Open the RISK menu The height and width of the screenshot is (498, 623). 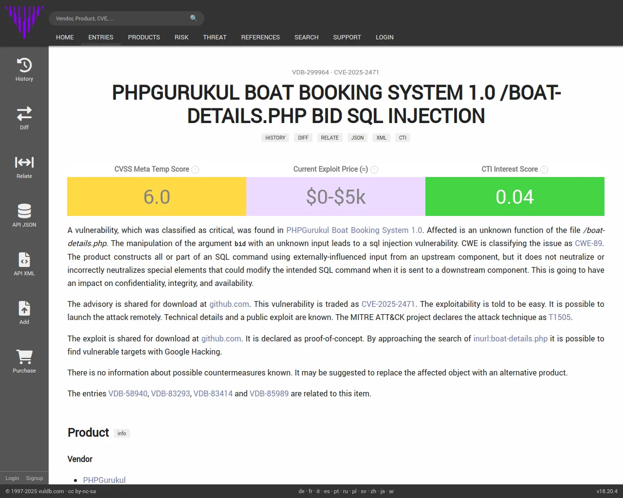coord(182,37)
